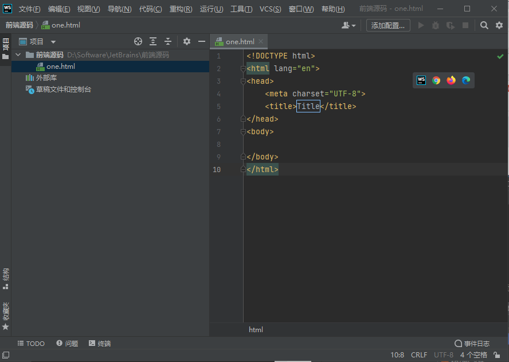Image resolution: width=509 pixels, height=362 pixels.
Task: Collapse all items in project panel
Action: pyautogui.click(x=168, y=41)
